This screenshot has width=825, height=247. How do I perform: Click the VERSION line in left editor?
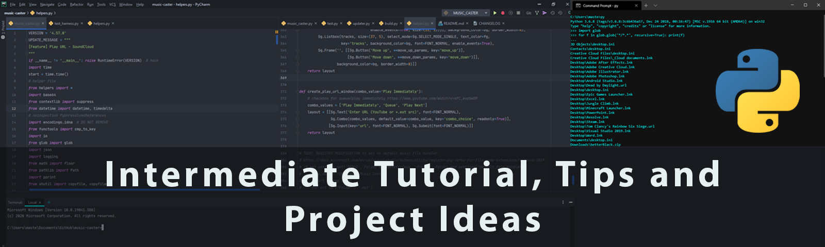47,33
